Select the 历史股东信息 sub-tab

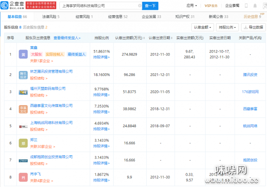[35, 27]
